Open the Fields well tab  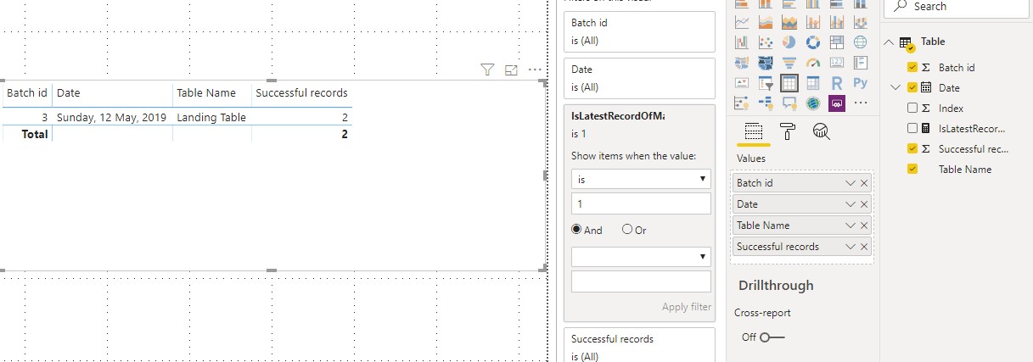point(753,131)
